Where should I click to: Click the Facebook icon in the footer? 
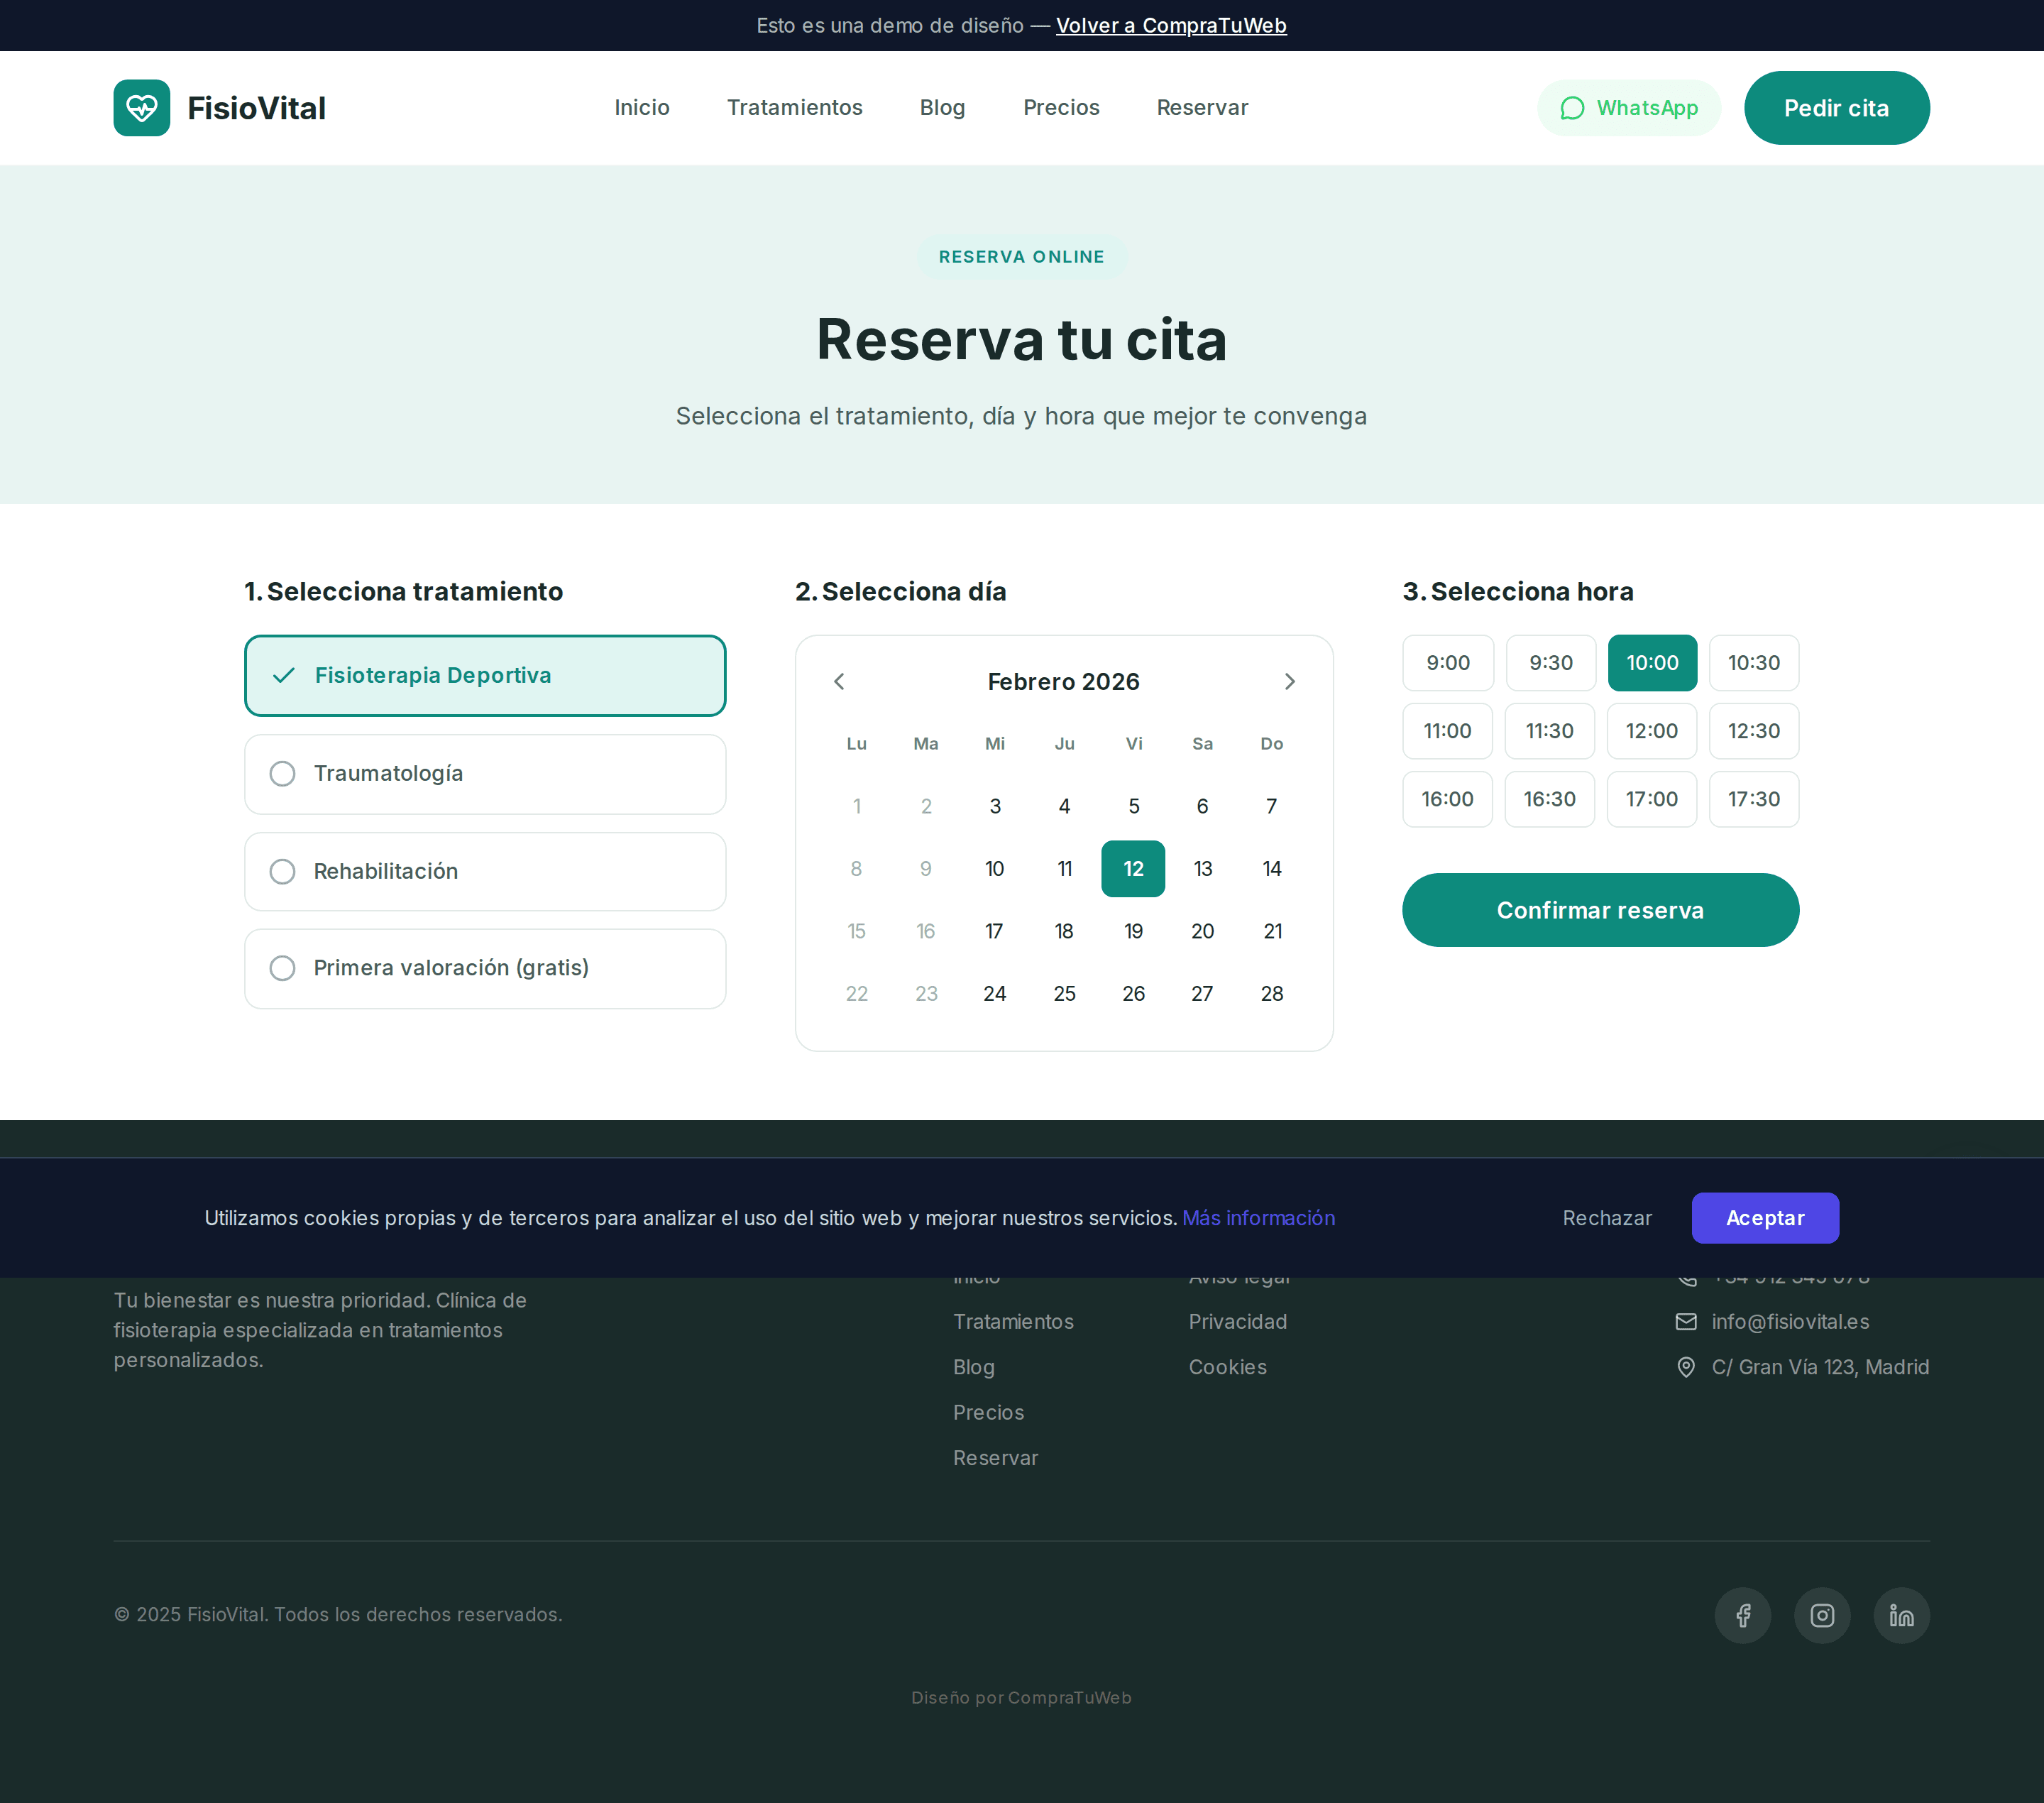tap(1742, 1615)
